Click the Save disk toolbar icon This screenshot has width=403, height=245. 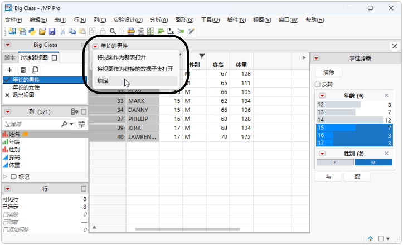coord(52,31)
